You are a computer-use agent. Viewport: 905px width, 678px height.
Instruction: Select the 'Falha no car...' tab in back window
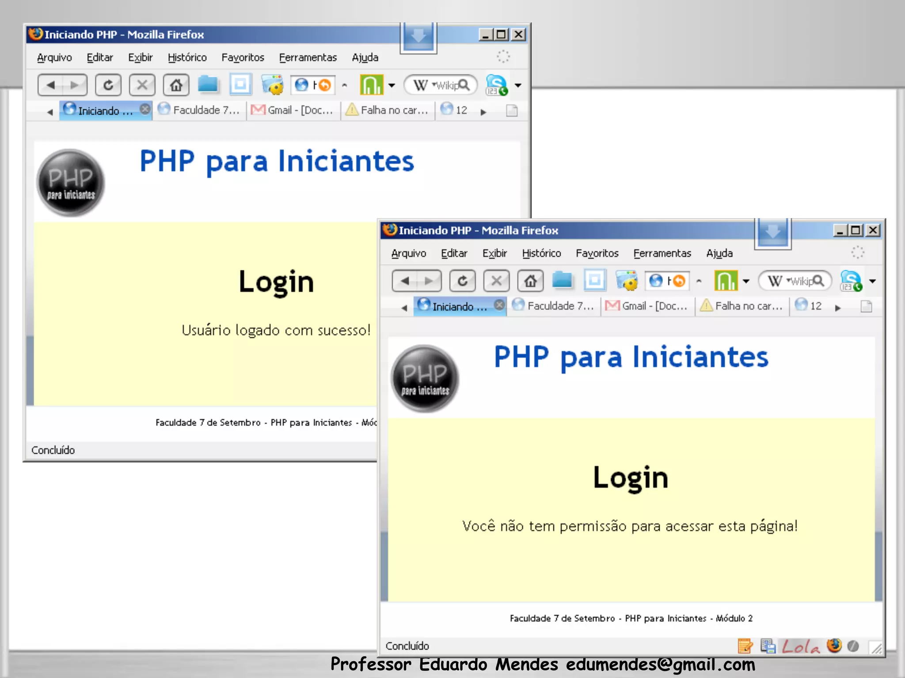click(388, 110)
